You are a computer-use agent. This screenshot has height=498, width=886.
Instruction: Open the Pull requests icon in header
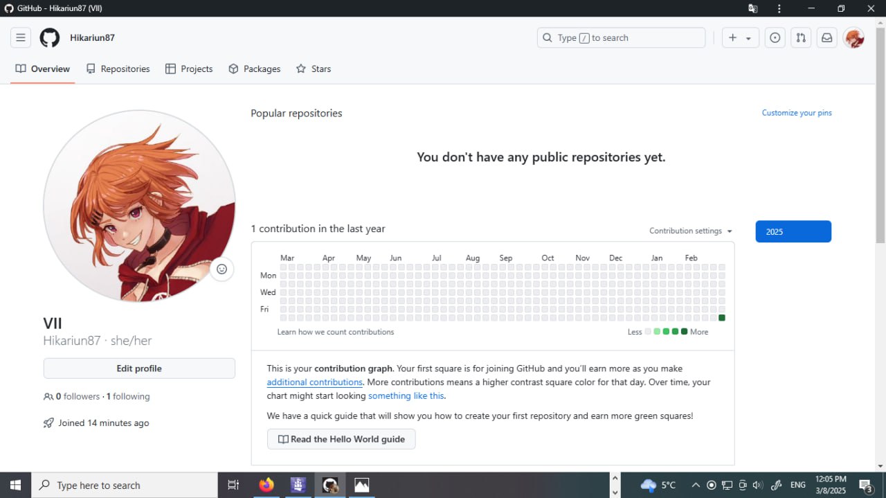(x=801, y=38)
